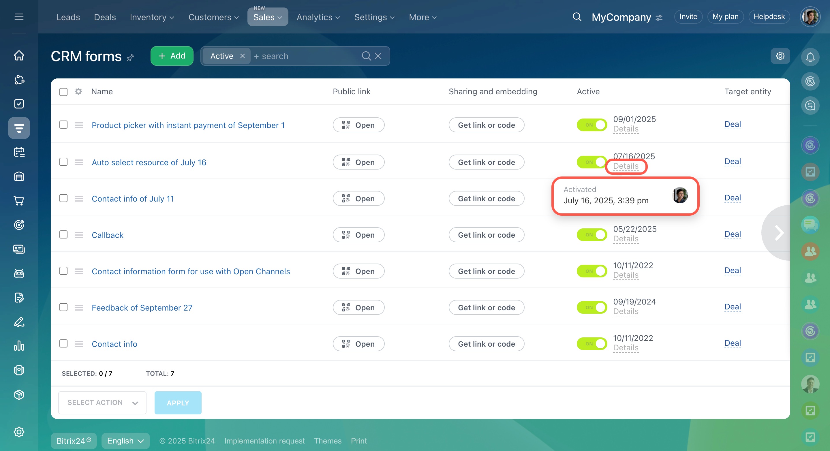Click the green Add button
Image resolution: width=830 pixels, height=451 pixels.
pyautogui.click(x=172, y=56)
